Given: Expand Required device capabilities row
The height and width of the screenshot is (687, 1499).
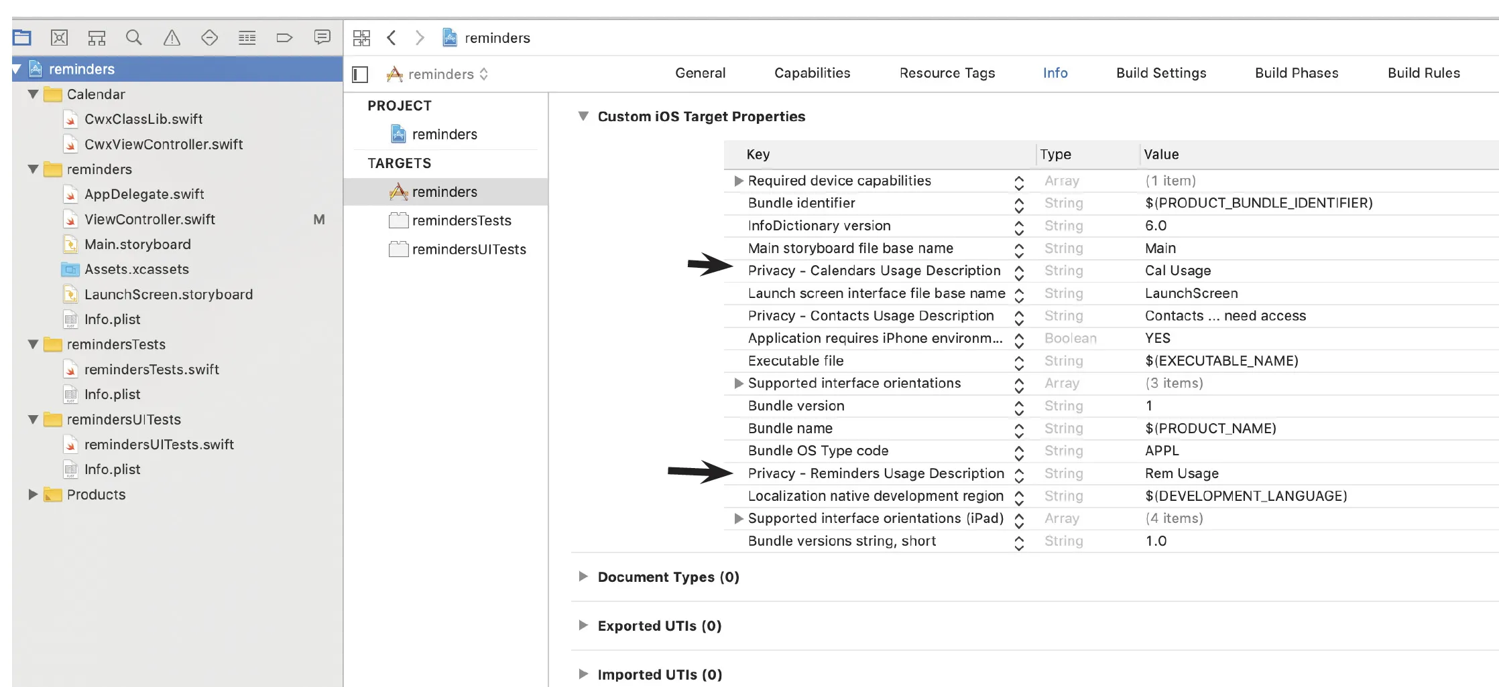Looking at the screenshot, I should 738,181.
